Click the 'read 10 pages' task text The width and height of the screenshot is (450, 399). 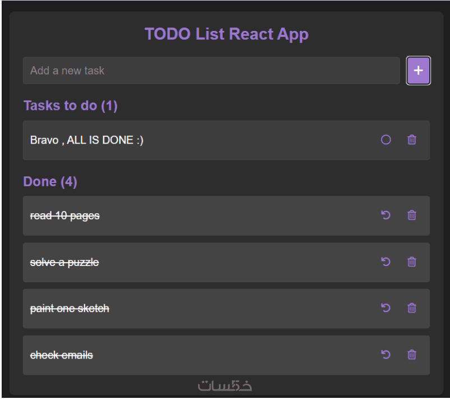[65, 215]
